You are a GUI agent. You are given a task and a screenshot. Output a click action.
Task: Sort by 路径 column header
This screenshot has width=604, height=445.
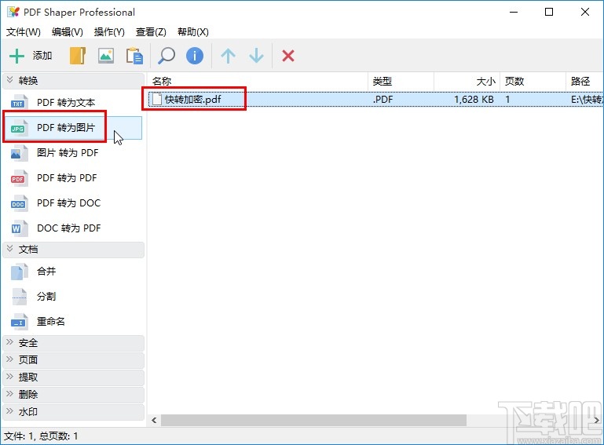click(585, 81)
